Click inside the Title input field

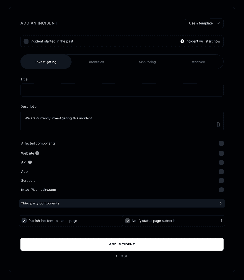122,90
